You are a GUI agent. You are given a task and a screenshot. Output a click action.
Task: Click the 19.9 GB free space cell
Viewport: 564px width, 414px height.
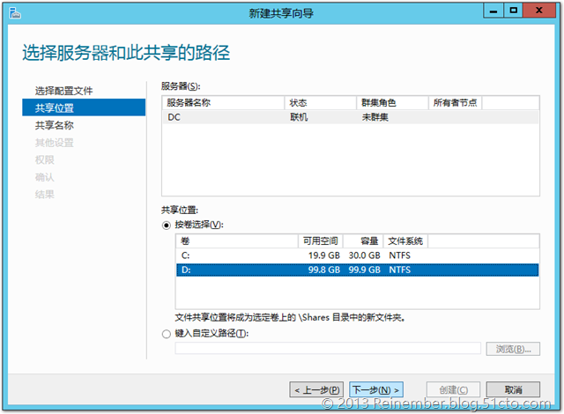pos(323,255)
